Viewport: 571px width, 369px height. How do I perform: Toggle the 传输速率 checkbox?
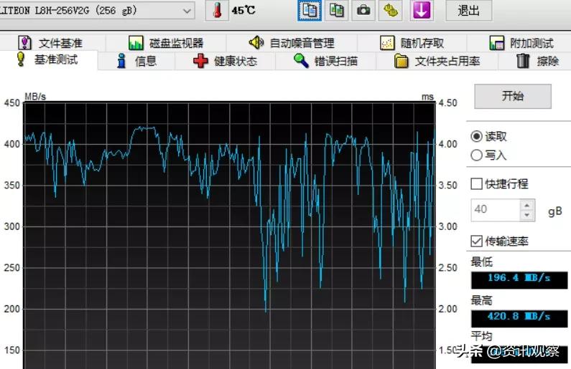click(477, 241)
